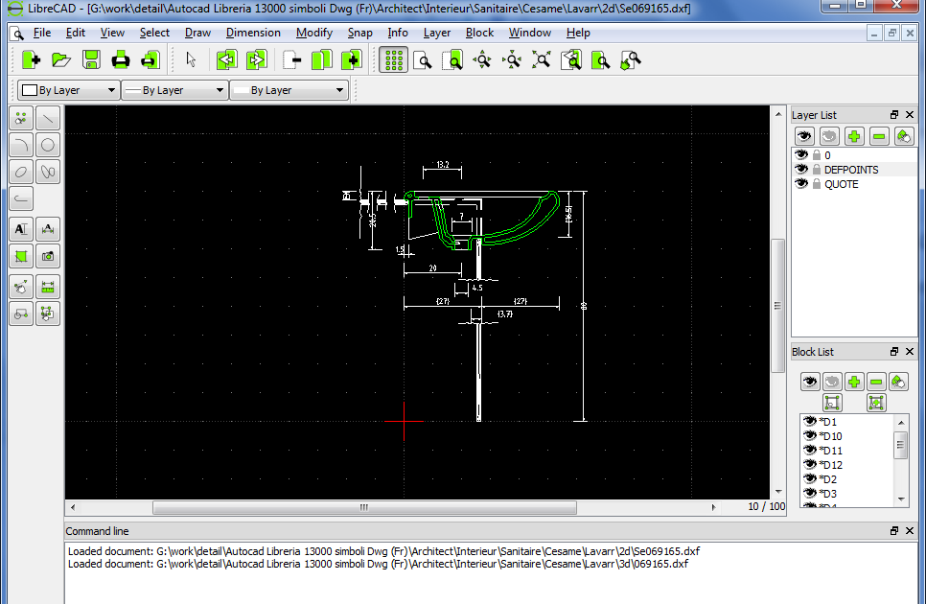Screen dimensions: 926x604
Task: Open the Draw menu
Action: 197,33
